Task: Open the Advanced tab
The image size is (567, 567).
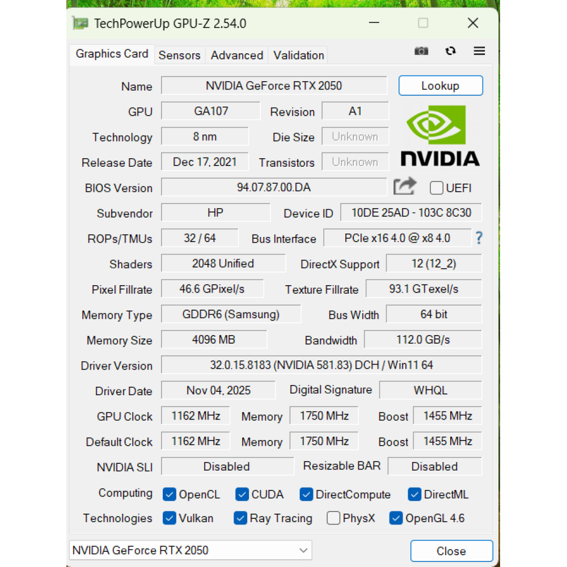Action: [x=237, y=56]
